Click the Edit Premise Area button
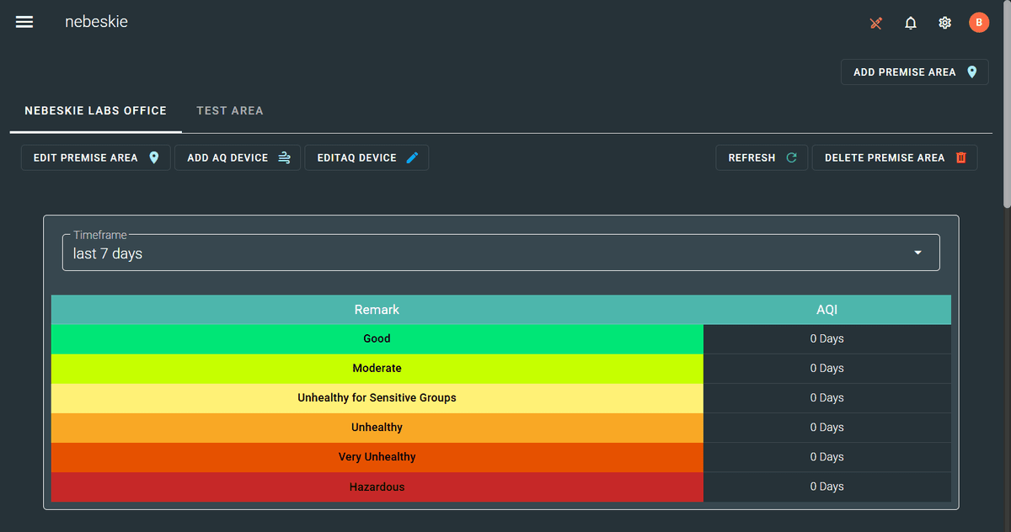Viewport: 1011px width, 532px height. click(x=95, y=157)
